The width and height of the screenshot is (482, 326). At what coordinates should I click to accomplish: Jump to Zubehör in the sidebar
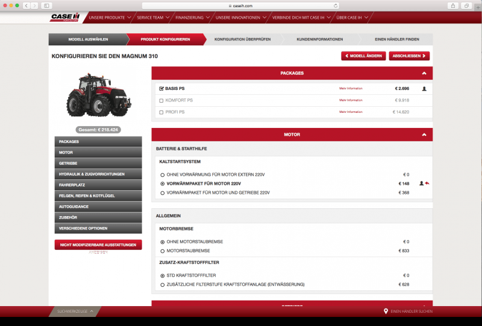click(x=98, y=217)
